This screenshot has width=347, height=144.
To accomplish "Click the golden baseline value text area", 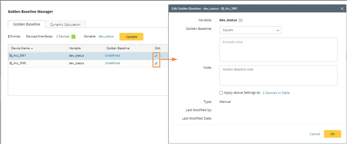I will tap(278, 50).
